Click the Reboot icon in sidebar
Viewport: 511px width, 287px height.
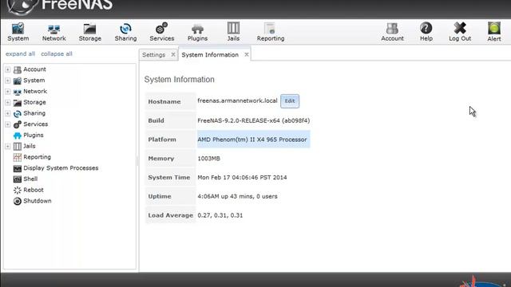[x=18, y=190]
